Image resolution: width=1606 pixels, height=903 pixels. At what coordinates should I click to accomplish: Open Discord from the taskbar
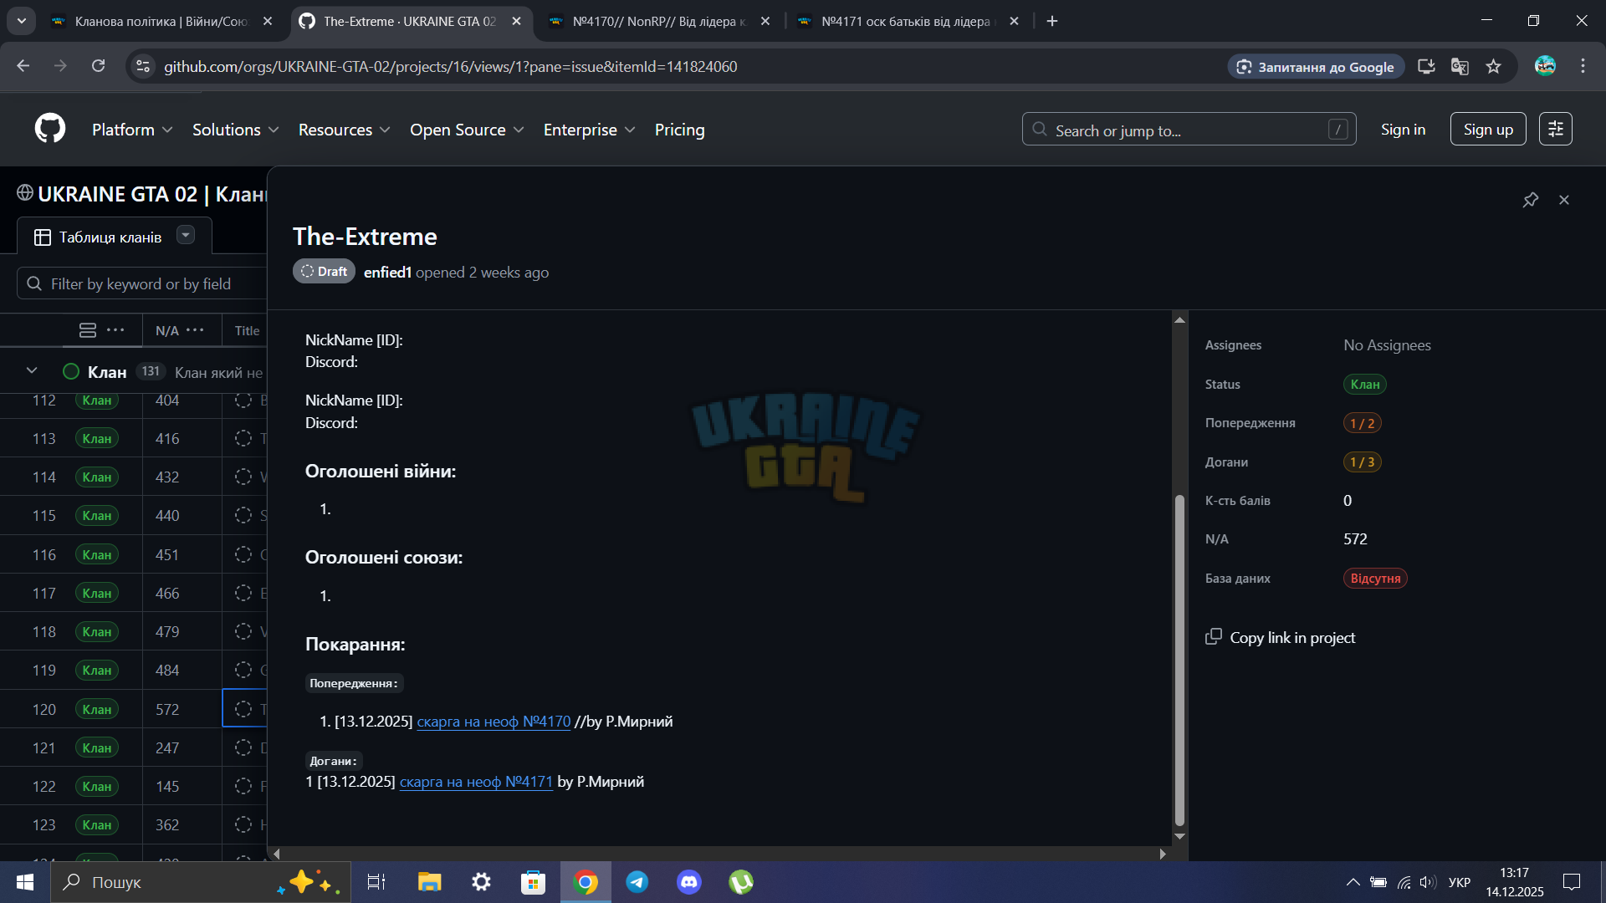[x=689, y=882]
